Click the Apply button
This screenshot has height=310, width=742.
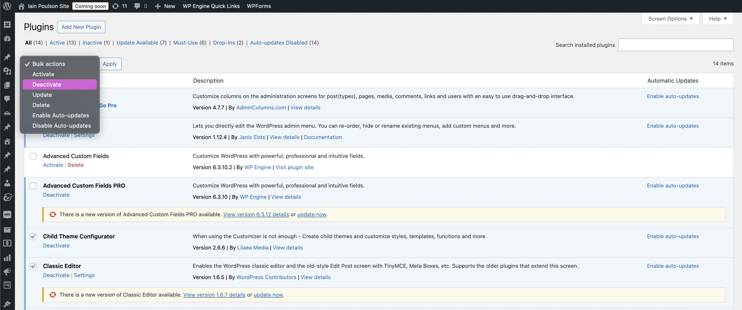click(x=110, y=64)
